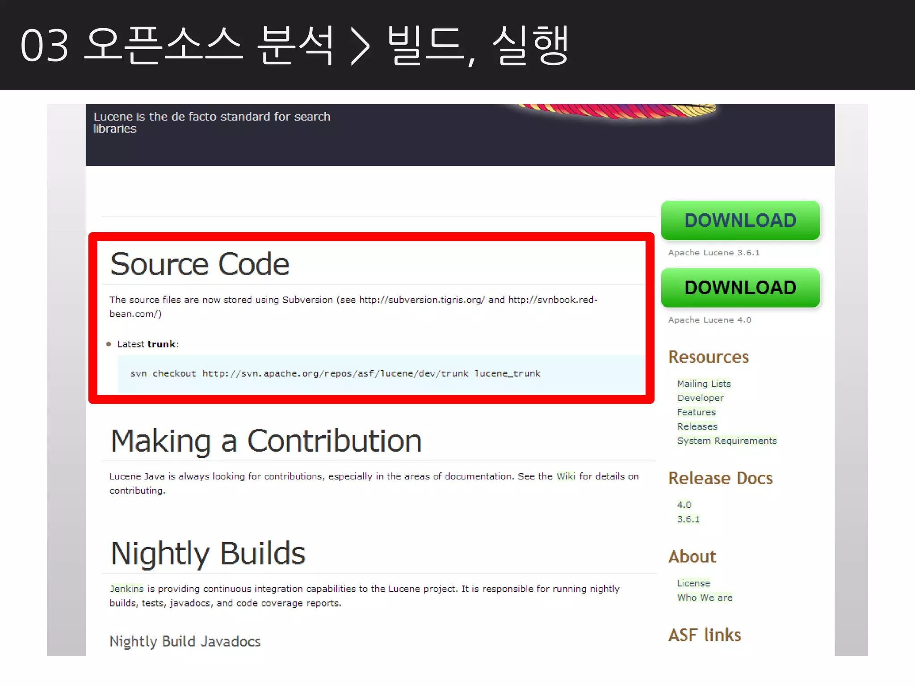Open the 4.0 release docs link
The height and width of the screenshot is (686, 915).
pos(684,505)
